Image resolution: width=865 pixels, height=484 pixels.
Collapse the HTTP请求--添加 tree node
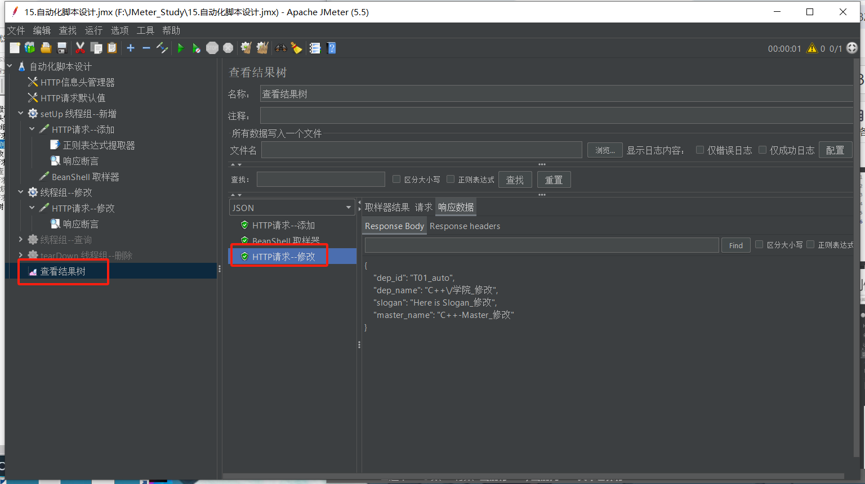pos(32,129)
